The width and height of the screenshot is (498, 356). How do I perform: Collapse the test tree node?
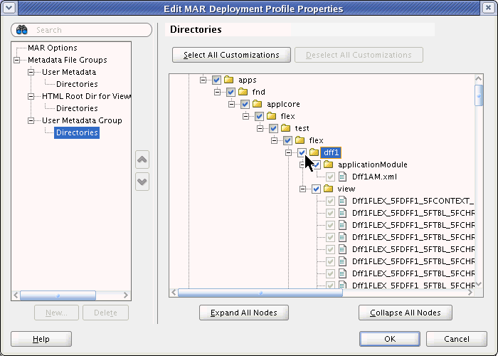(x=260, y=128)
